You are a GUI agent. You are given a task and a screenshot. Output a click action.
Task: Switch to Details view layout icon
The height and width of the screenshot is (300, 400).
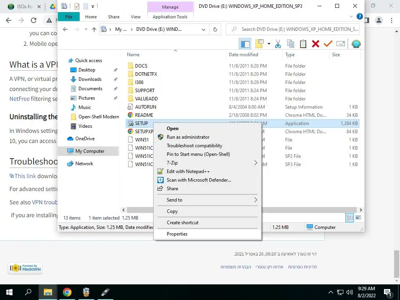pos(350,218)
